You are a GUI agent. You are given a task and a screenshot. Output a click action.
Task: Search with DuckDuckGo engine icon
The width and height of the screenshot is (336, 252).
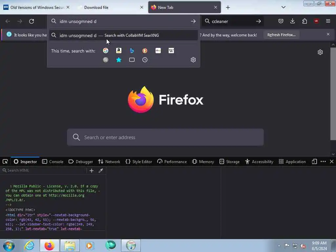pos(145,51)
